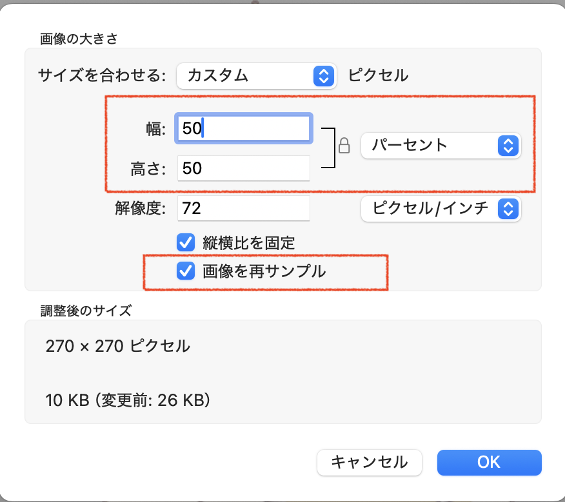Click the 270 × 270 ピクセル result text
Screen dimensions: 565x502
(x=118, y=346)
